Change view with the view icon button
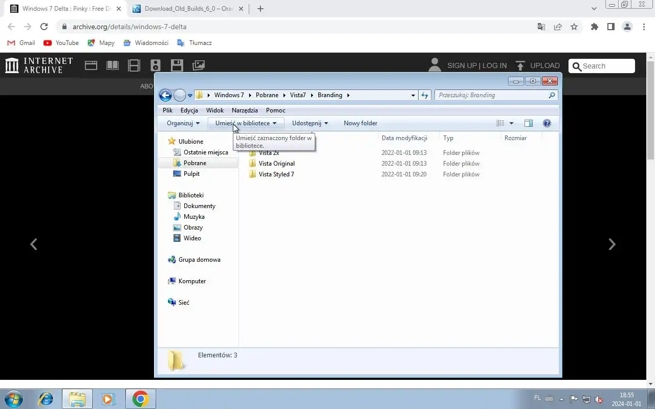This screenshot has width=655, height=409. (x=500, y=123)
